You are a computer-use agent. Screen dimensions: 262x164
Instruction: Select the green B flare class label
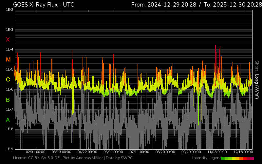click(8, 100)
